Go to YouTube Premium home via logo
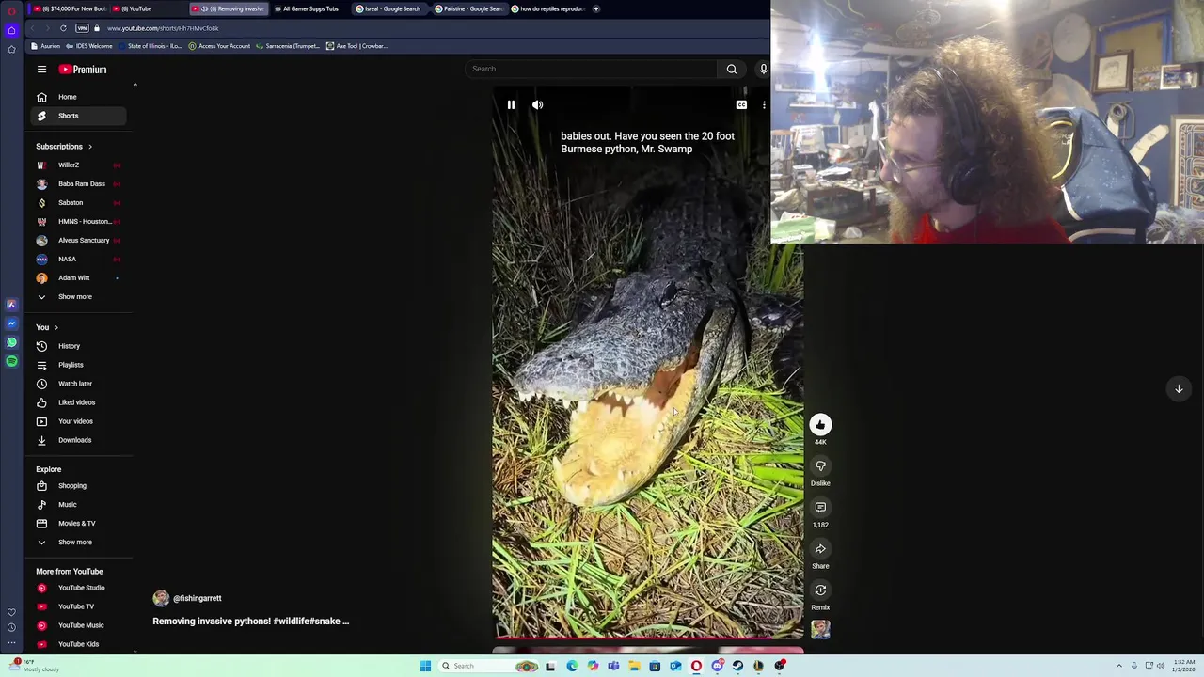1204x677 pixels. (83, 70)
